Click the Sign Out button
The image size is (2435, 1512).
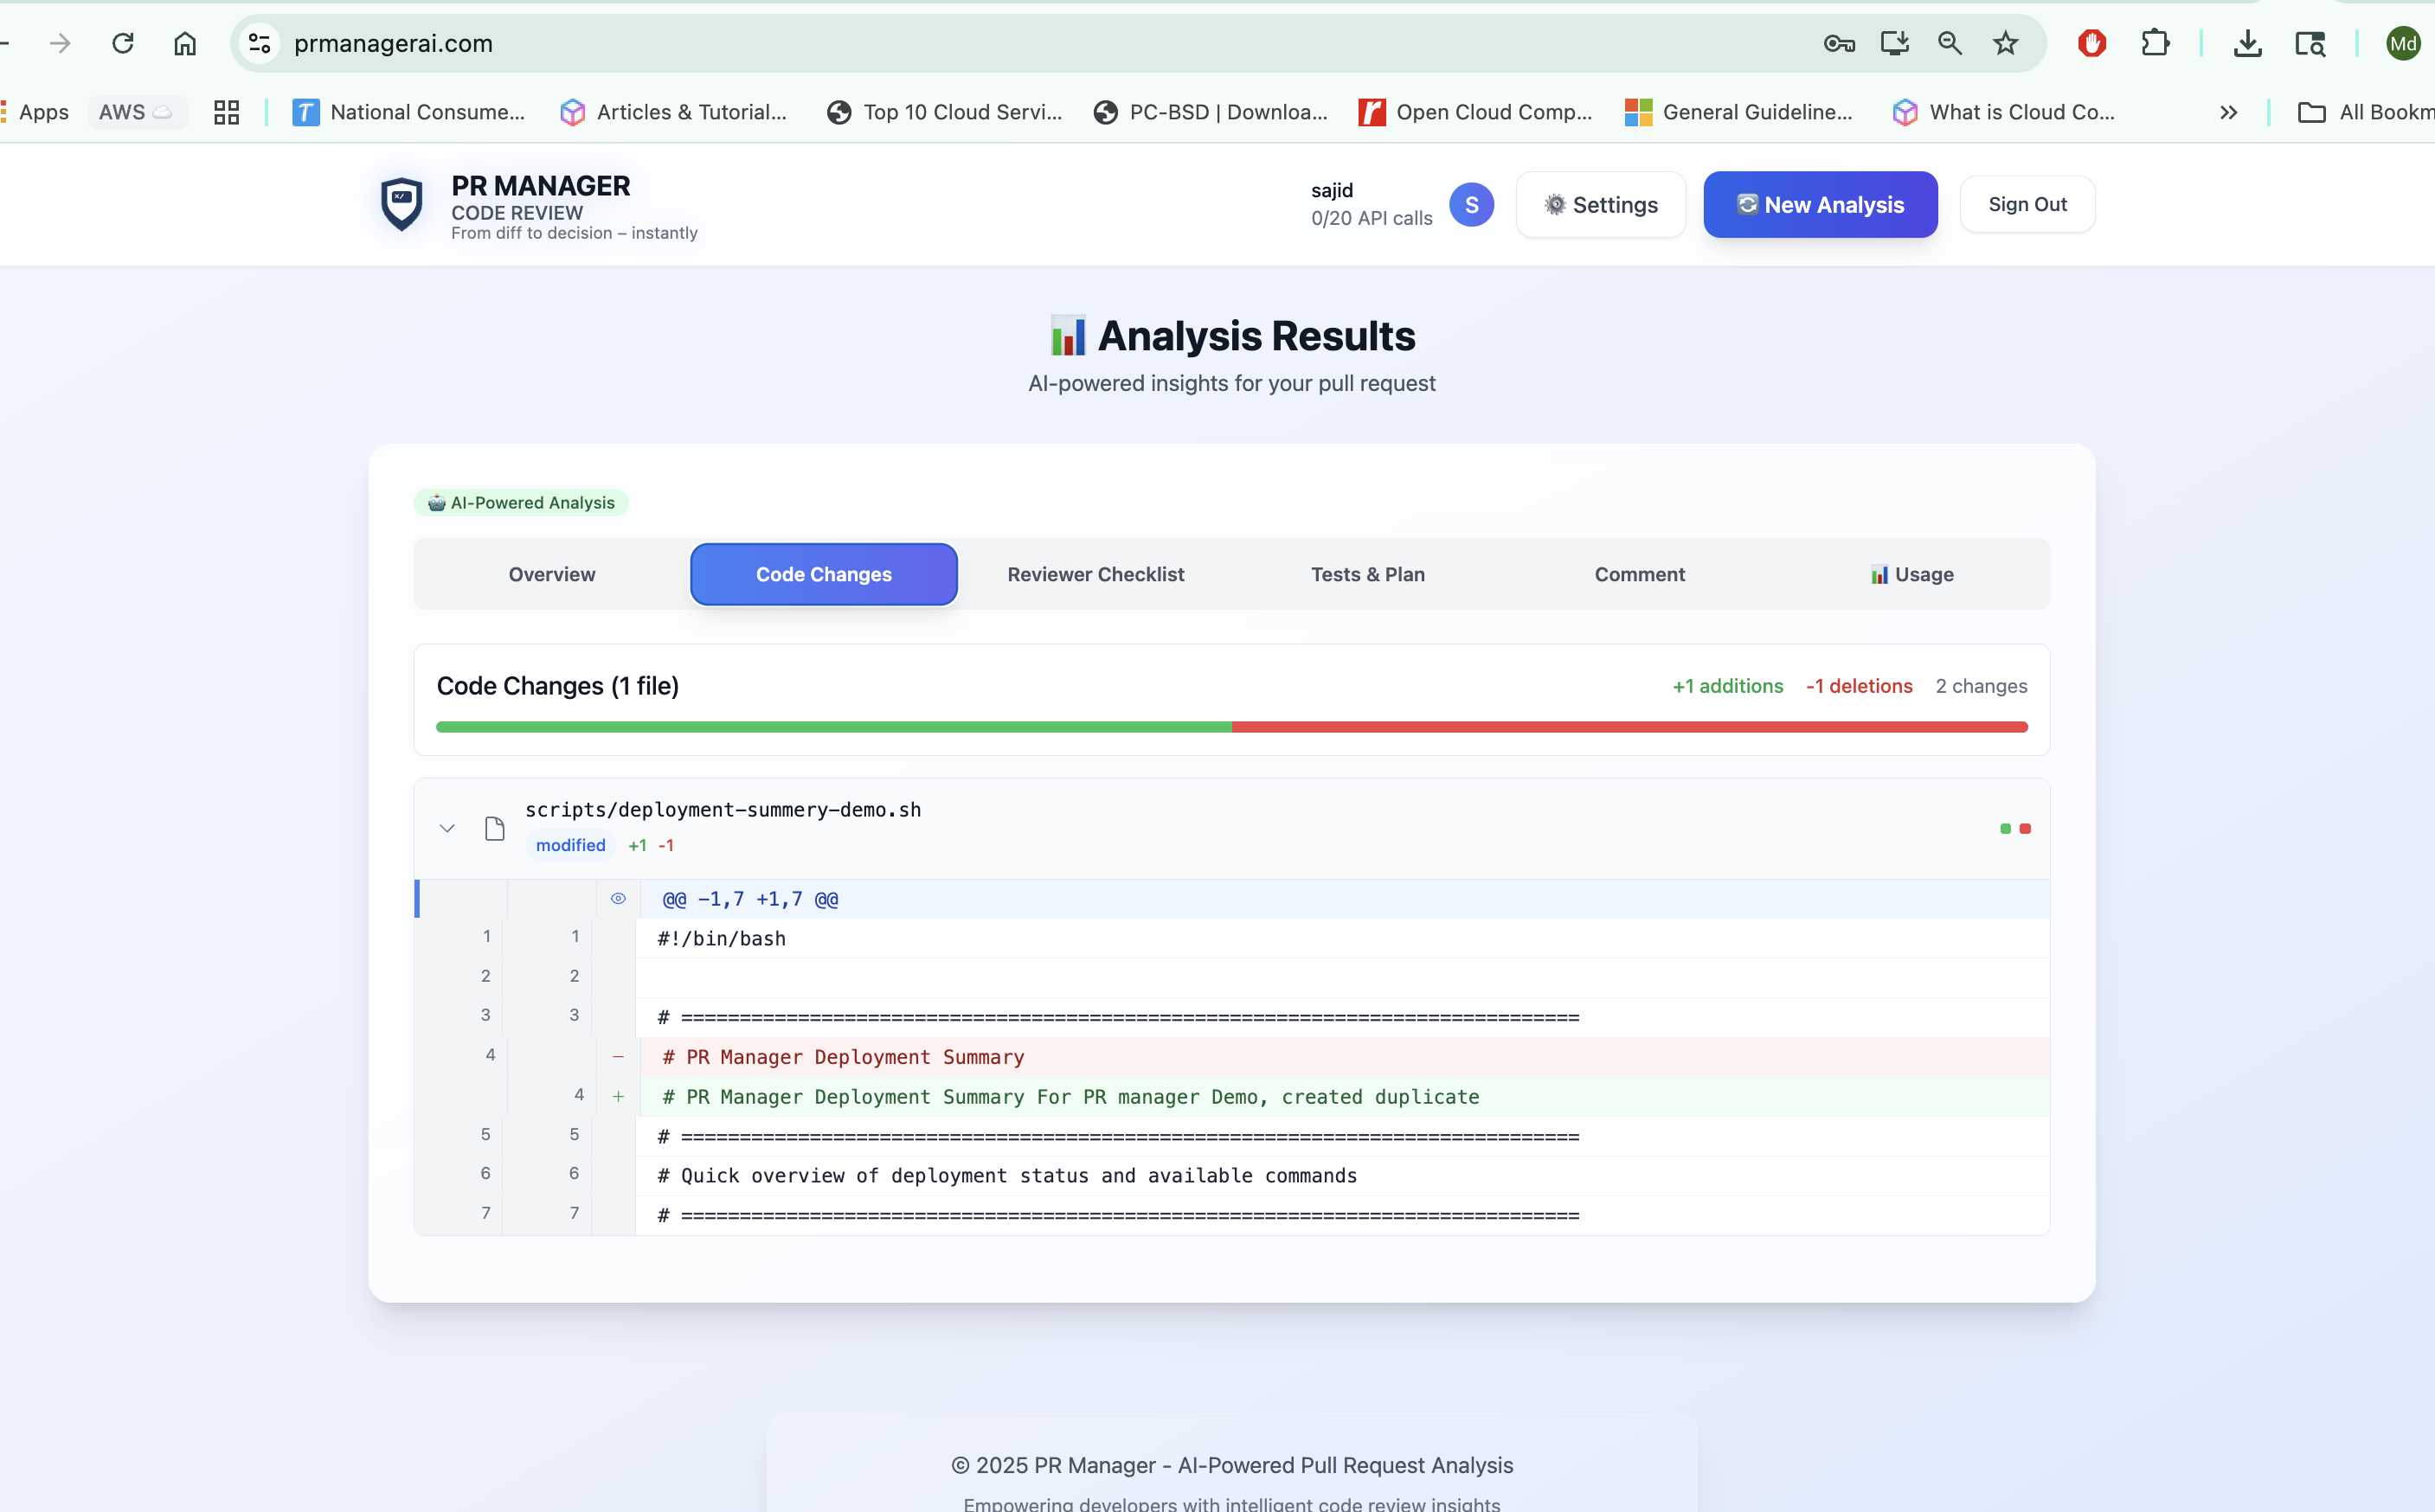[2027, 204]
